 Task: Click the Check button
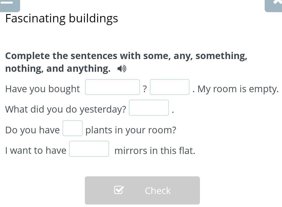(x=142, y=190)
